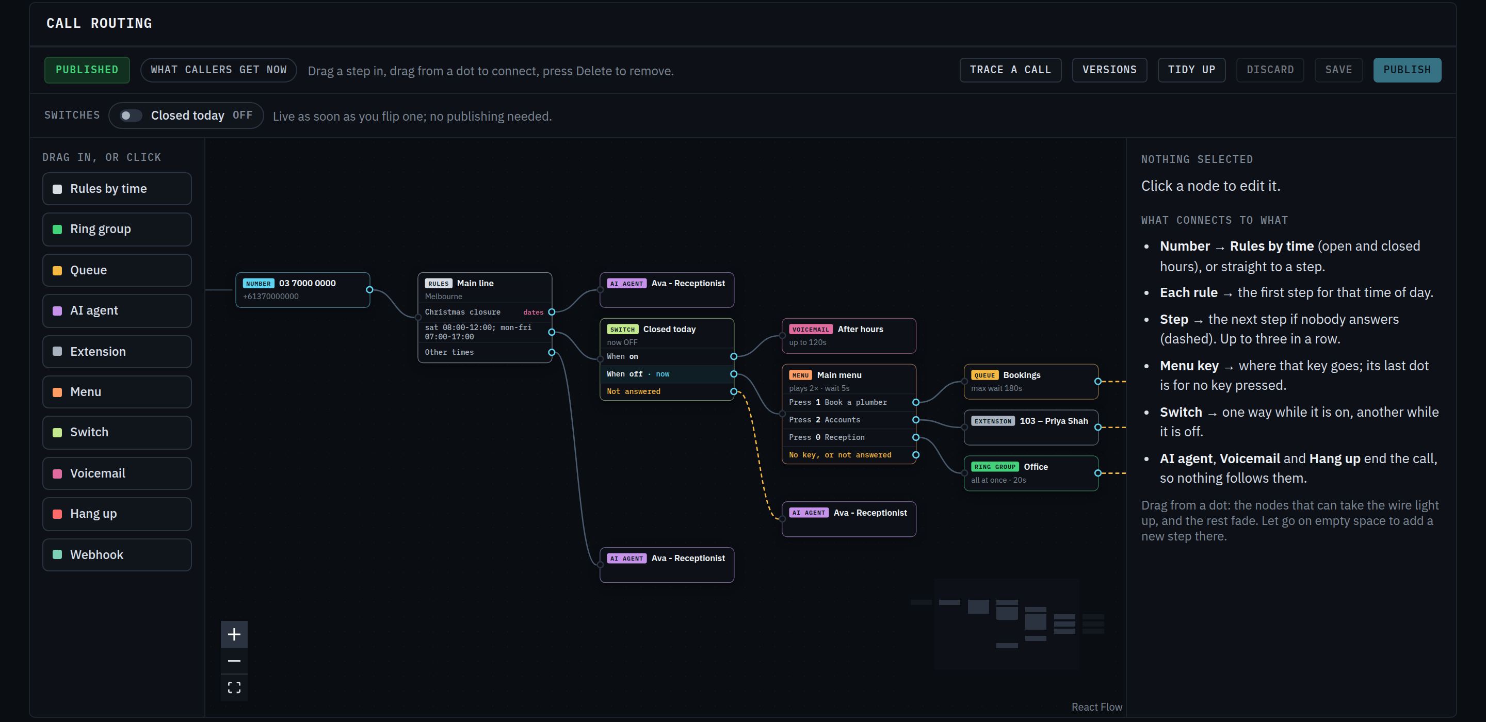Add an AI agent step from palette
This screenshot has width=1486, height=722.
tap(117, 310)
